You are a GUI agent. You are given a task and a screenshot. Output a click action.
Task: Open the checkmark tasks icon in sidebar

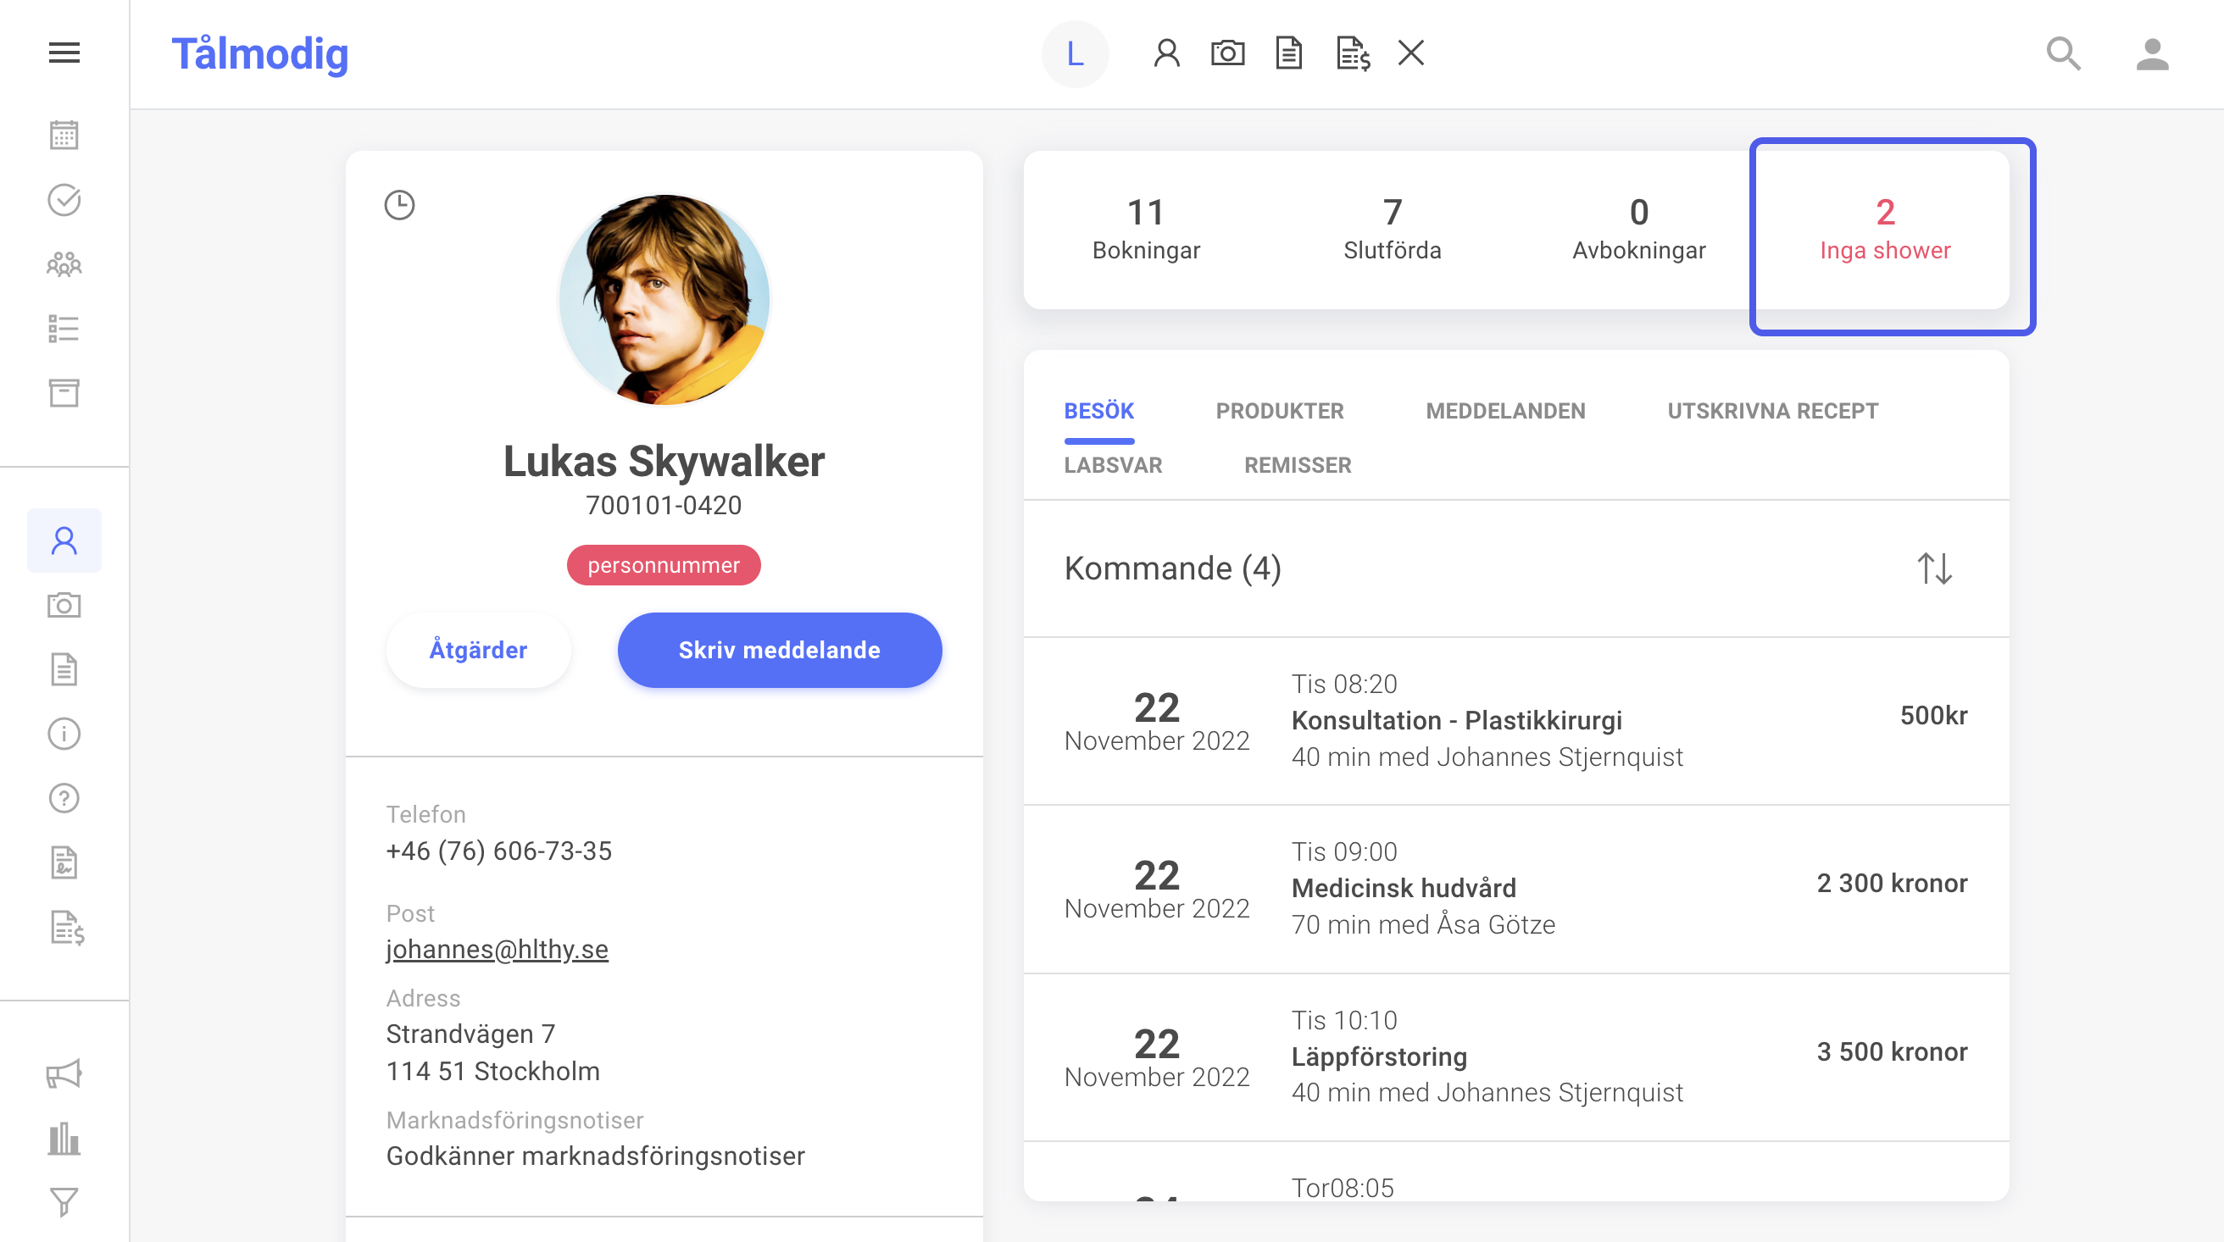64,199
